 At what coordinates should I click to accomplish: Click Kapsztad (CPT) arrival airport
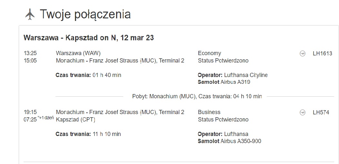[x=76, y=120]
